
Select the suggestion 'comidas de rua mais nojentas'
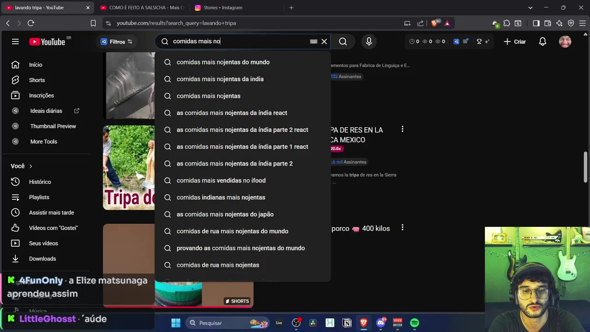click(242, 265)
